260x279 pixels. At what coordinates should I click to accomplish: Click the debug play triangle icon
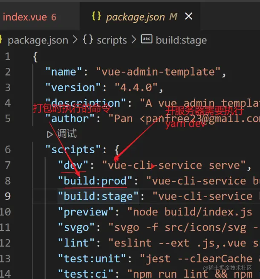coord(49,134)
